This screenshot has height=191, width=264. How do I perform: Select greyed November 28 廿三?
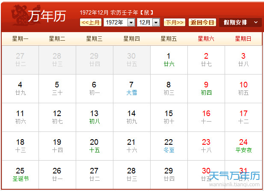tap(57, 60)
